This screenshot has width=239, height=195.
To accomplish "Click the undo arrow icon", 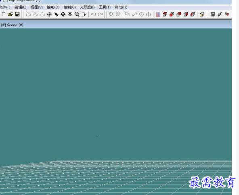I will point(93,14).
